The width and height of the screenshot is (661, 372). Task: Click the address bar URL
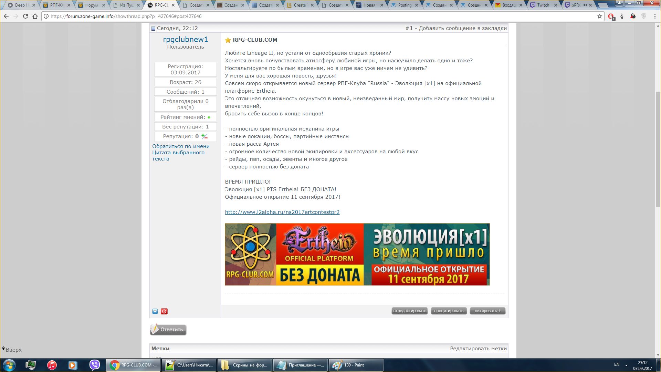click(x=126, y=16)
